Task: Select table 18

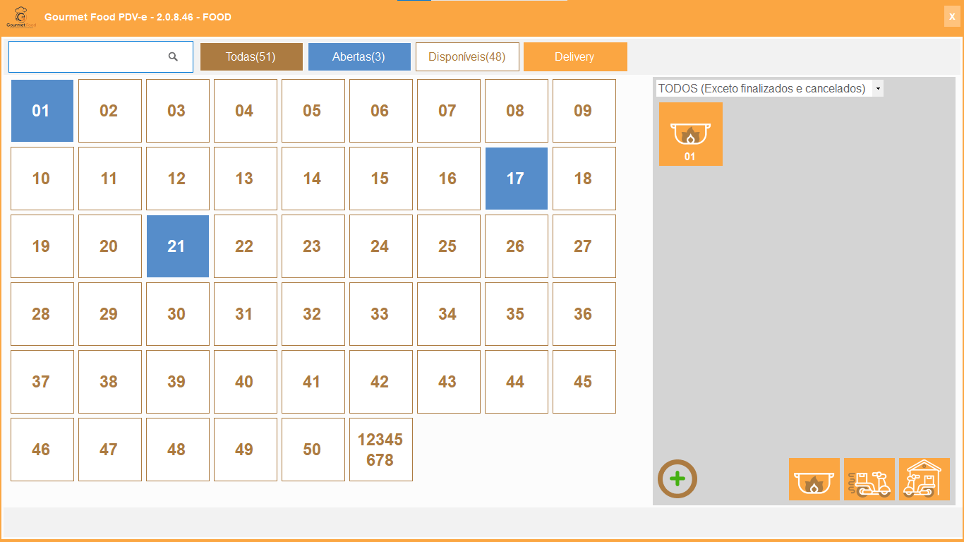Action: [584, 179]
